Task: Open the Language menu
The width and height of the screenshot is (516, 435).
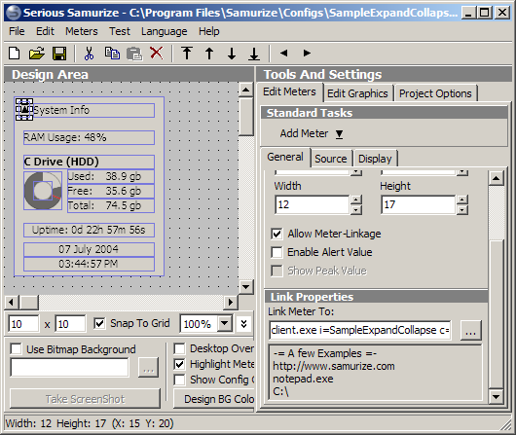Action: [x=165, y=31]
